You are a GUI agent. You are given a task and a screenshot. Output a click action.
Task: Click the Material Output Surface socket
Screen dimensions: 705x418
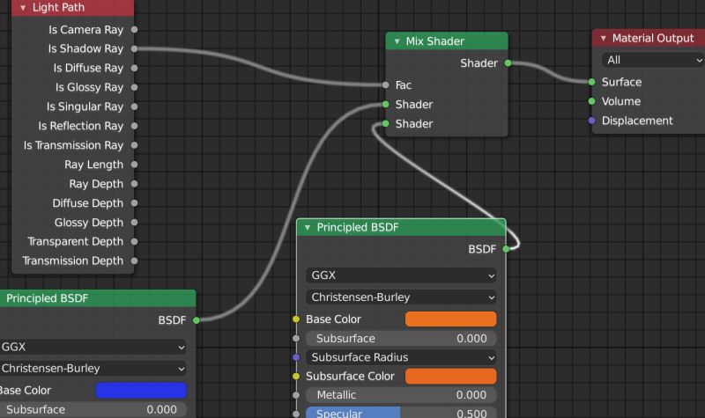[591, 82]
